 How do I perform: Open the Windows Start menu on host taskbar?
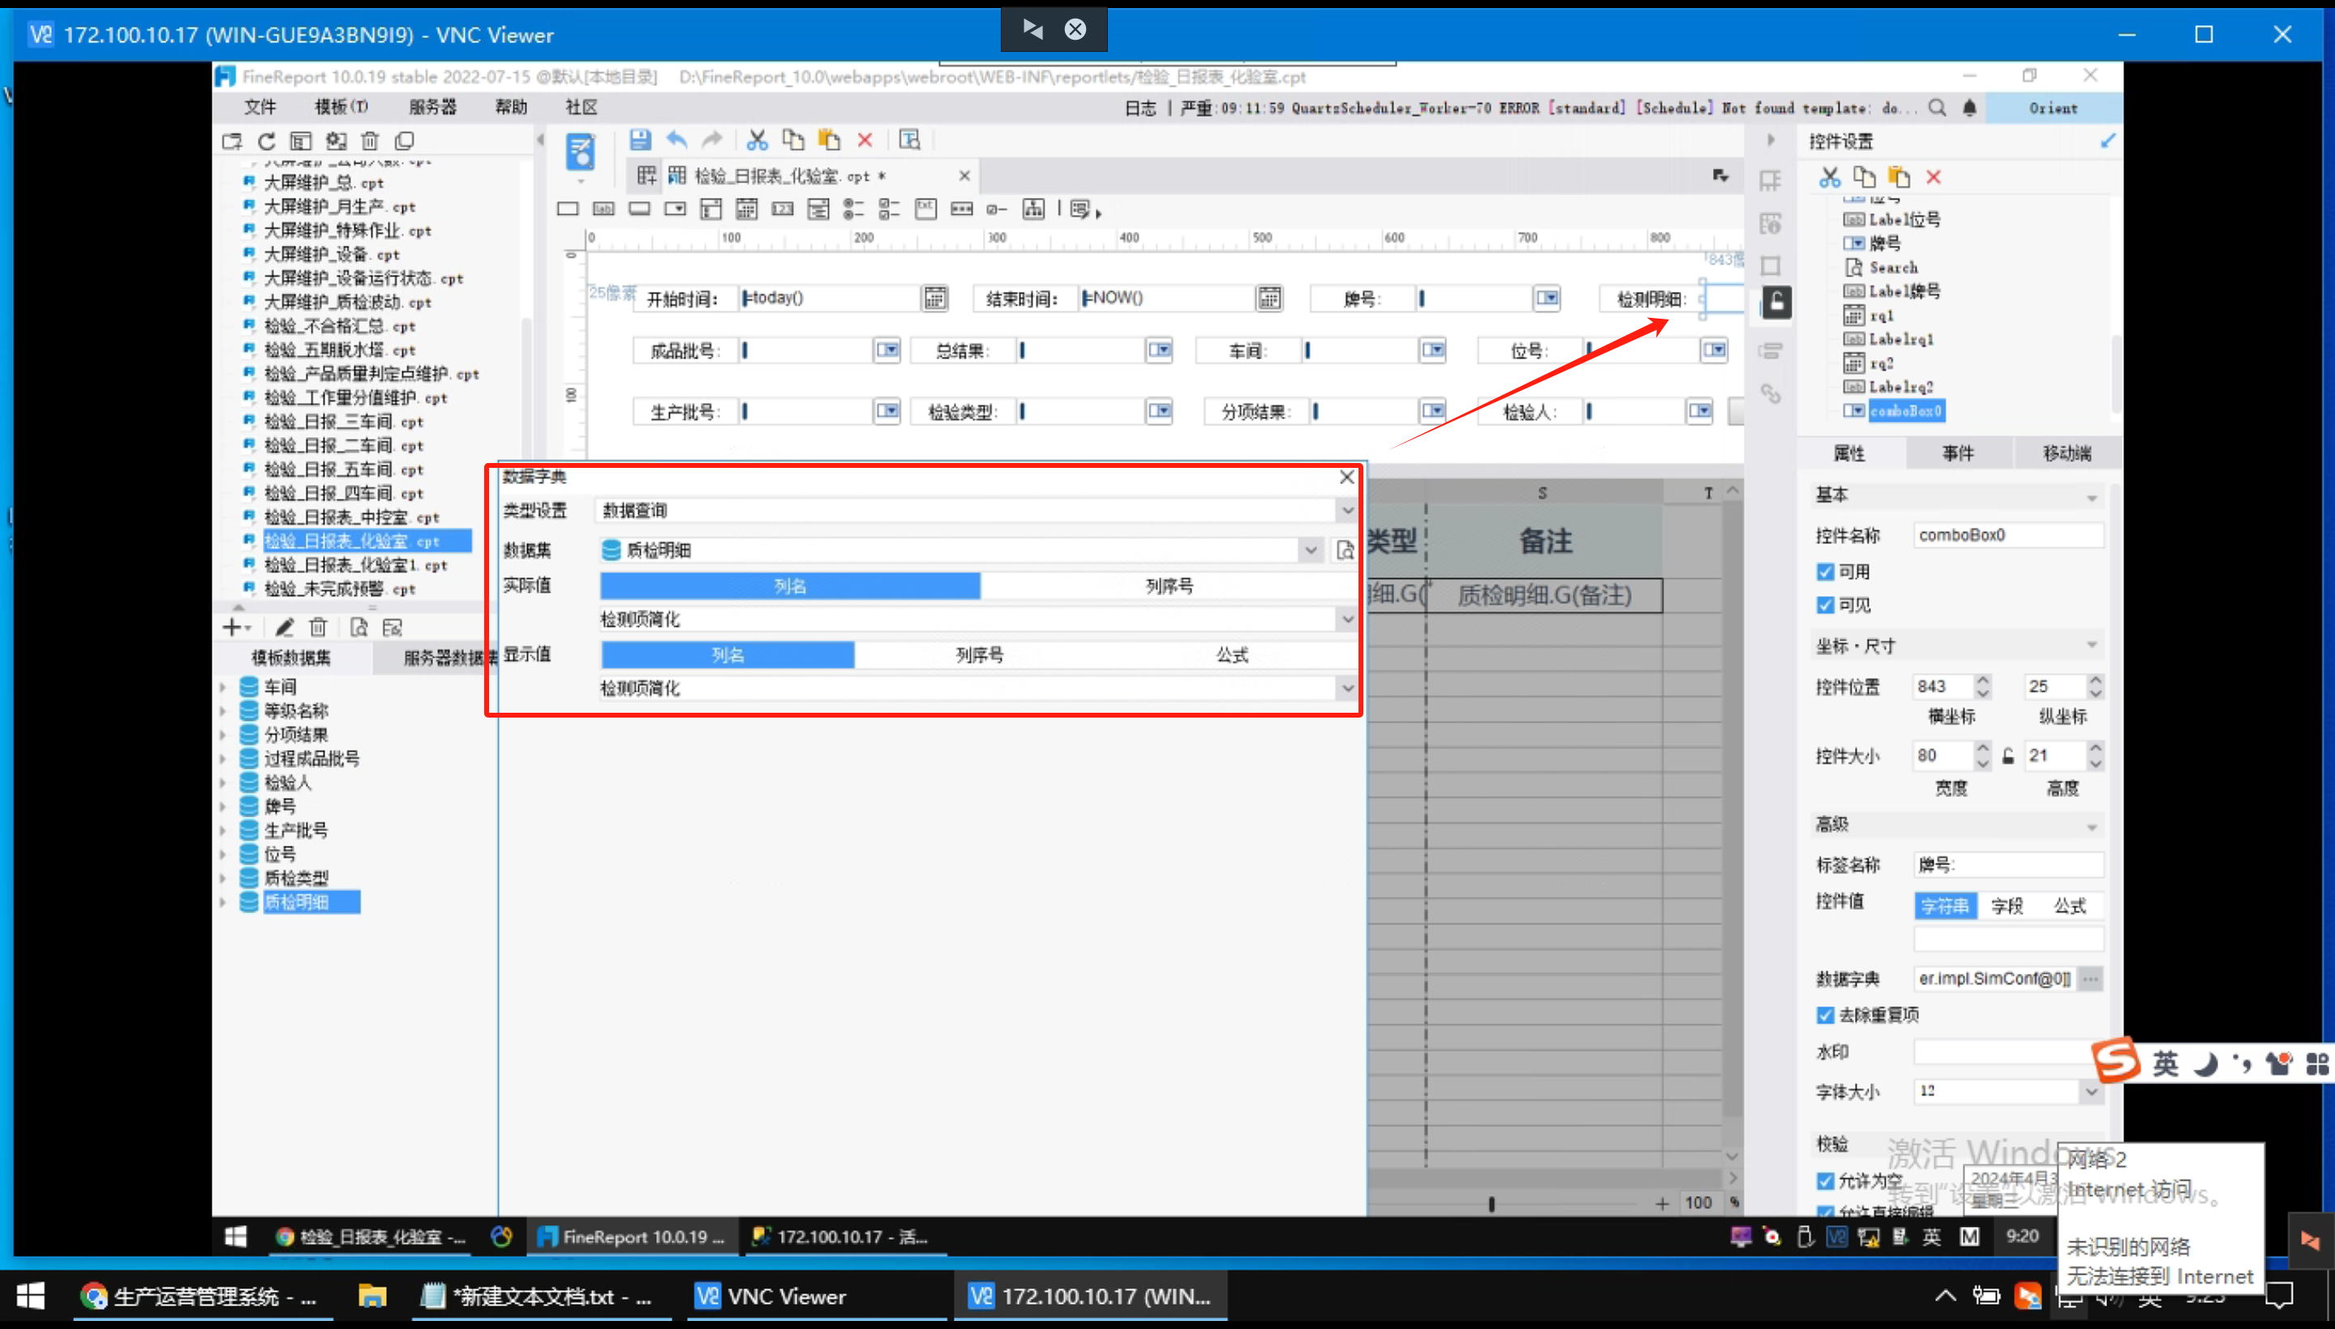(x=30, y=1296)
